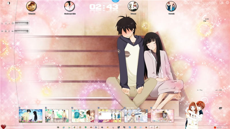Image resolution: width=230 pixels, height=129 pixels.
Task: Open the Applications panel button
Action: point(21,31)
